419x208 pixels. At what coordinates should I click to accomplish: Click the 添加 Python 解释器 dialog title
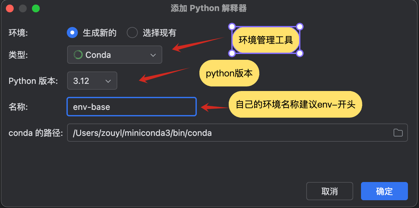209,8
